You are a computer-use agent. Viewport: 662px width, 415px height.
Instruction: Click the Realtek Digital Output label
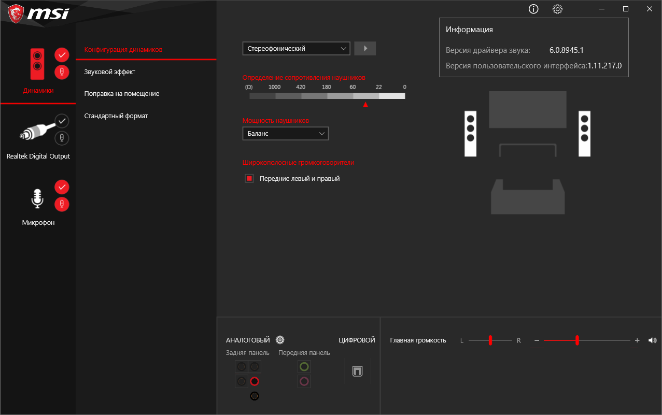38,156
